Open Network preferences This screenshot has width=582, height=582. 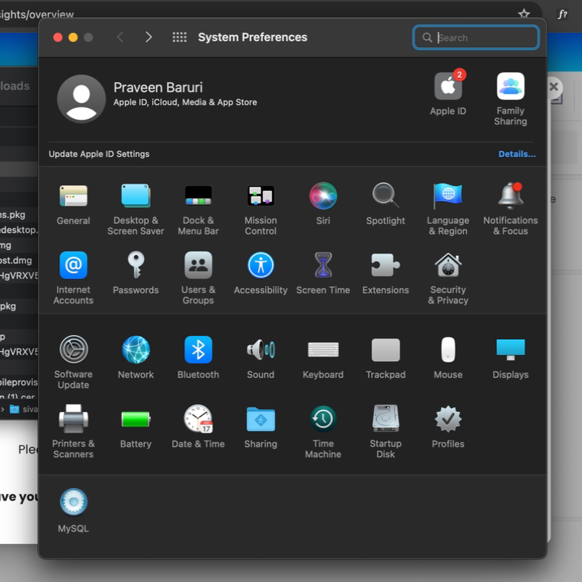[136, 357]
